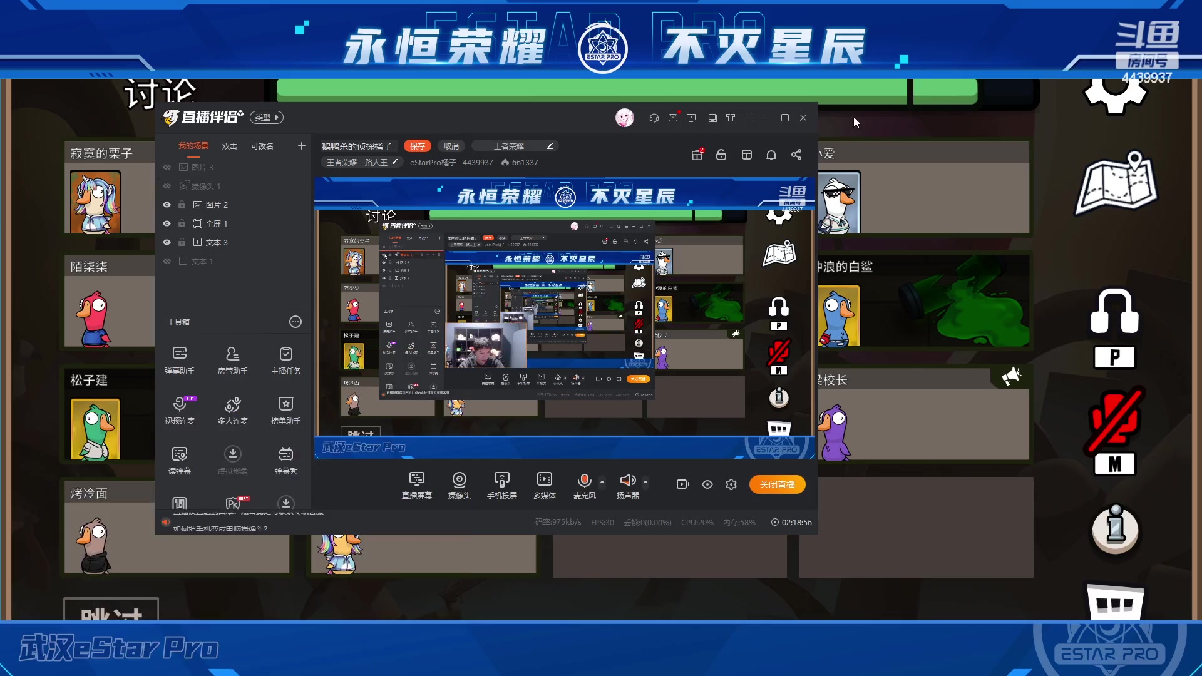Click the lock icon in stream header
The height and width of the screenshot is (676, 1202).
721,155
